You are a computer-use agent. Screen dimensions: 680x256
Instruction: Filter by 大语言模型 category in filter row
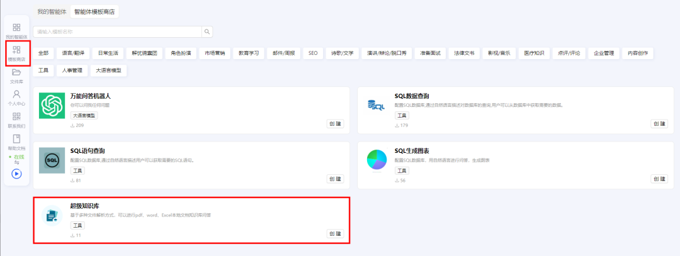point(108,70)
